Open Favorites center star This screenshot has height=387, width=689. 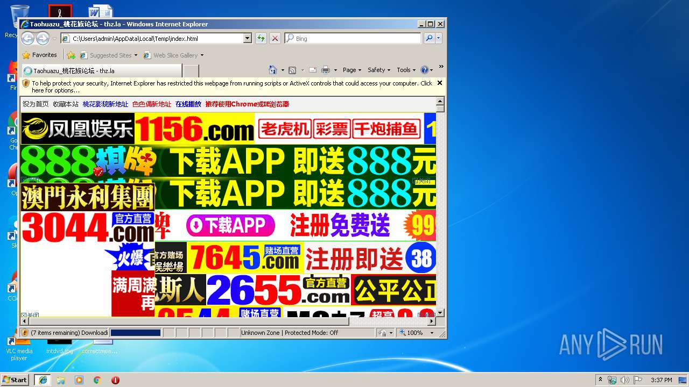pyautogui.click(x=39, y=55)
